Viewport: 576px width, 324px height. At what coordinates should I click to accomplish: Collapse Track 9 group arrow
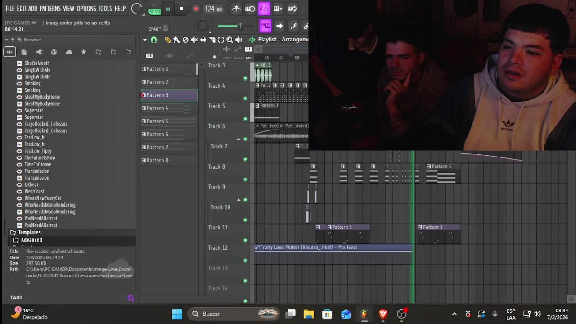(x=239, y=199)
